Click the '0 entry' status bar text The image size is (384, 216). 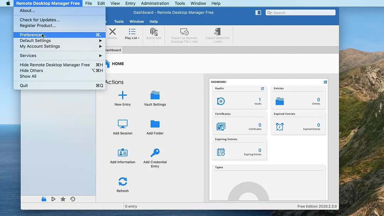[131, 206]
